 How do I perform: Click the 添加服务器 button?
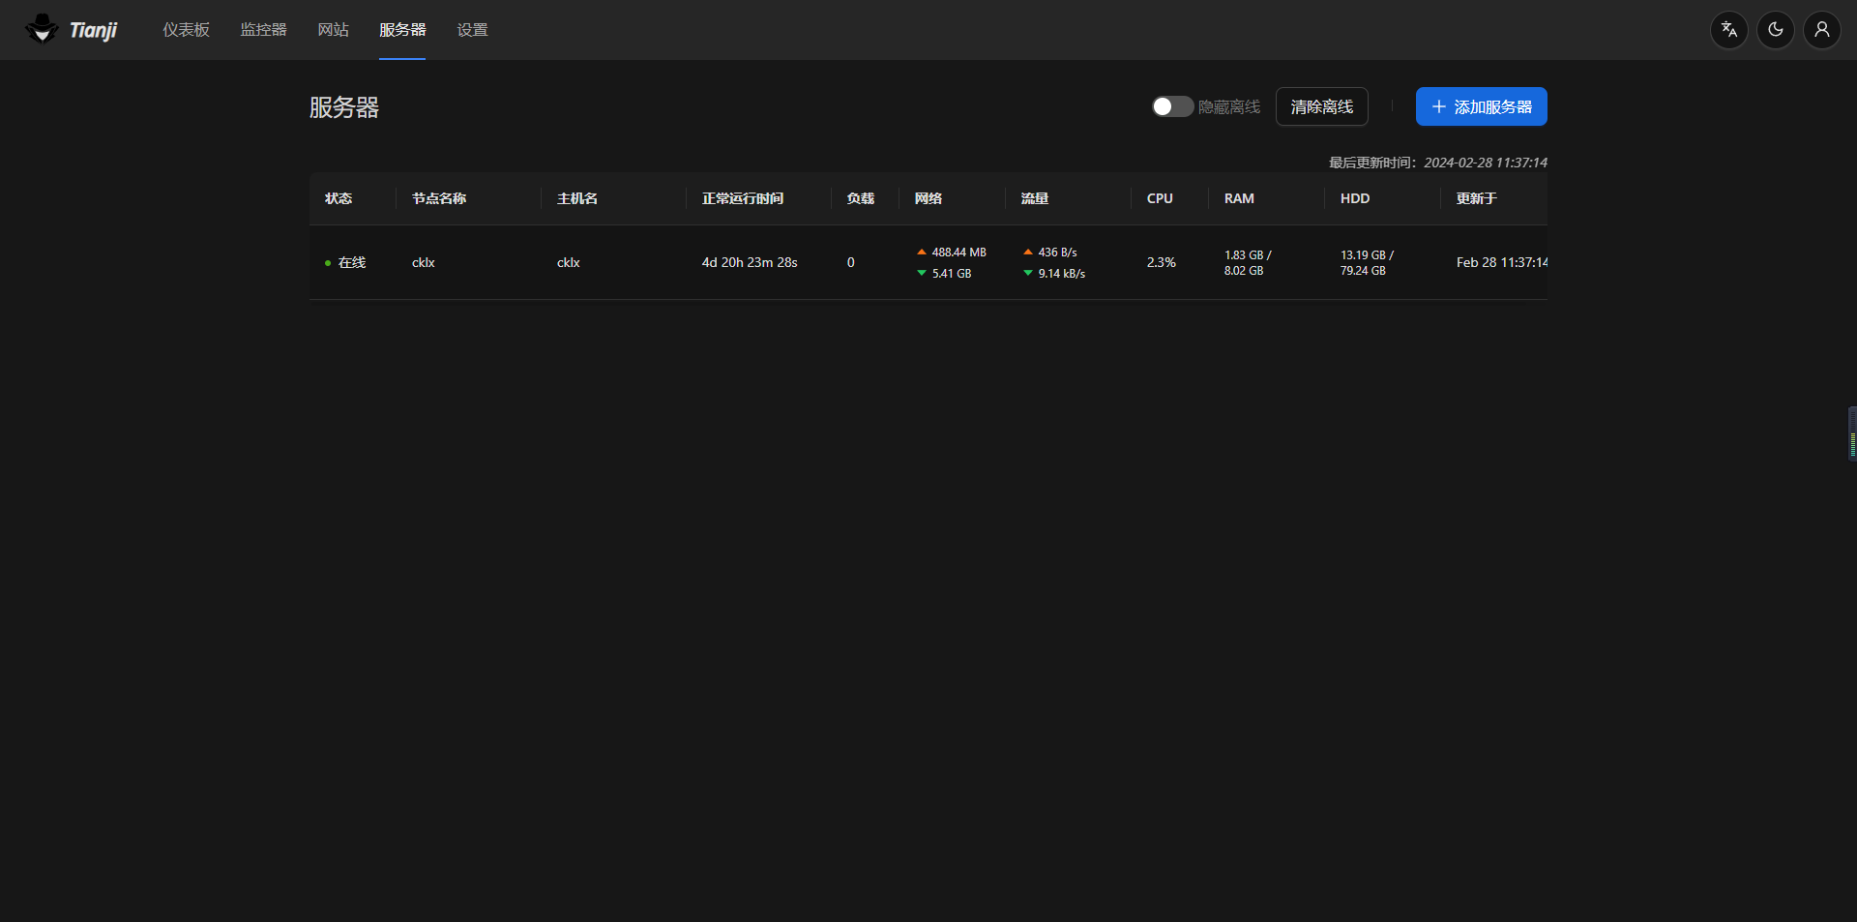coord(1481,106)
